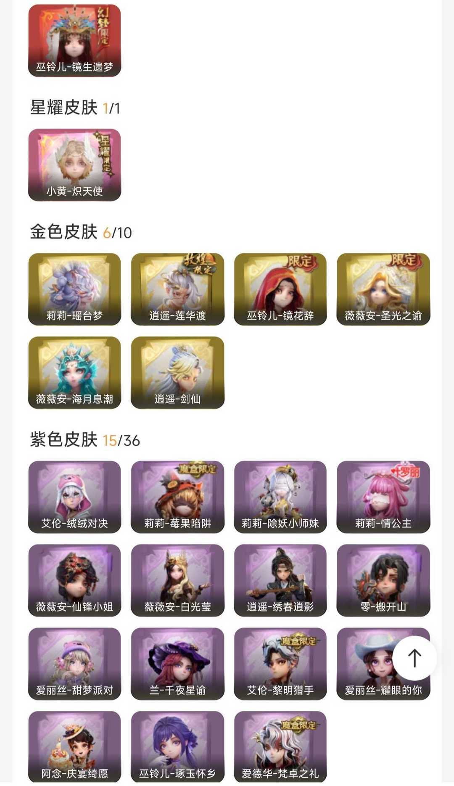Open the 莉莉-莓果陷阱 skin

point(177,497)
